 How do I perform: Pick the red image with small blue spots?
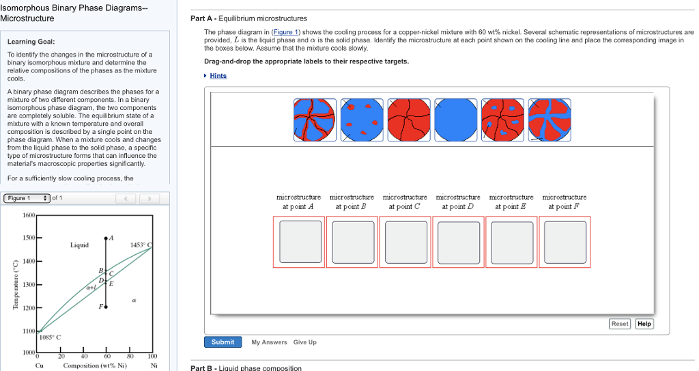click(502, 120)
